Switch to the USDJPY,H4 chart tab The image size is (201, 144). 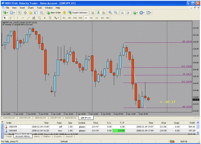(56, 118)
